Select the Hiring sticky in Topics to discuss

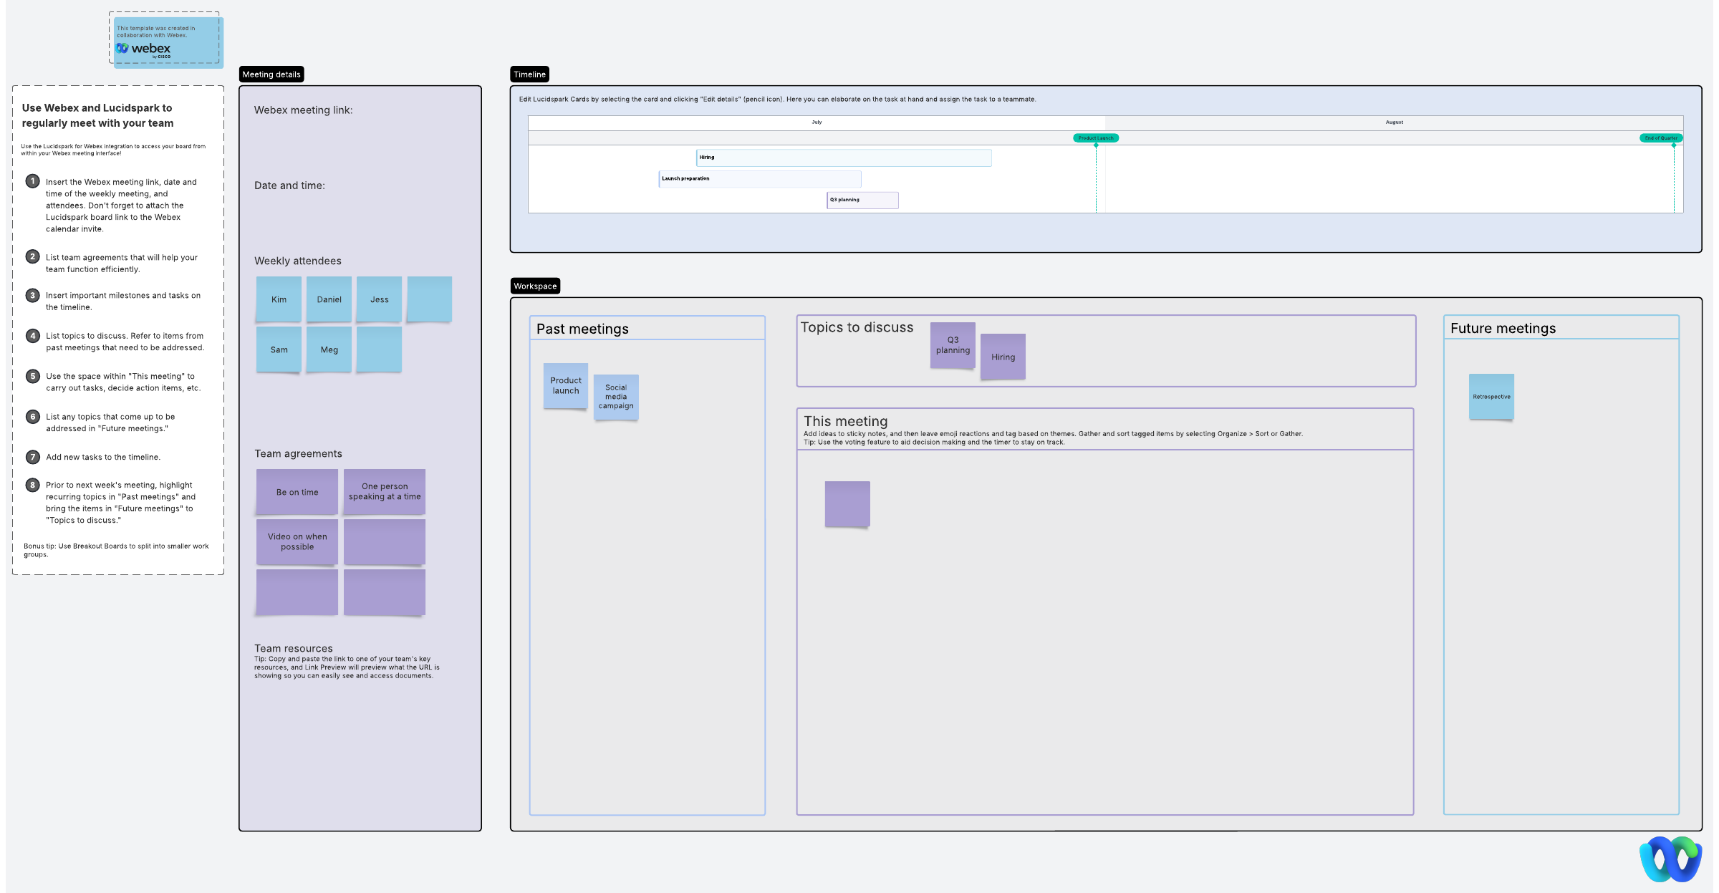pos(1003,357)
